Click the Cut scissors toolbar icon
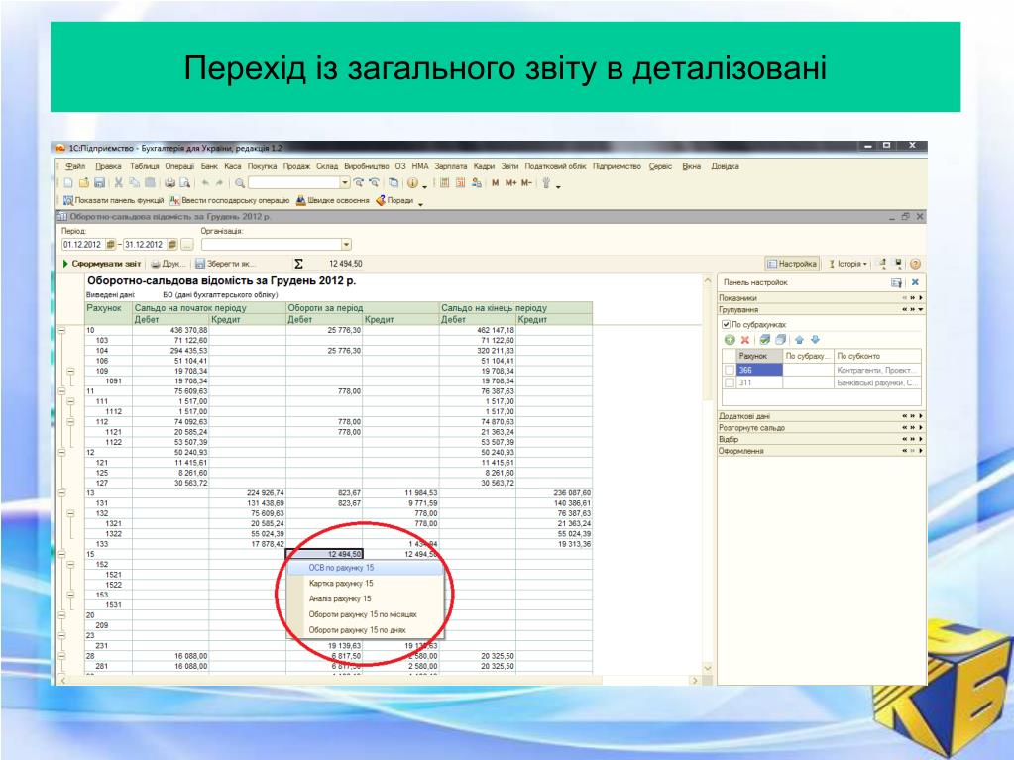The width and height of the screenshot is (1014, 760). 118,183
